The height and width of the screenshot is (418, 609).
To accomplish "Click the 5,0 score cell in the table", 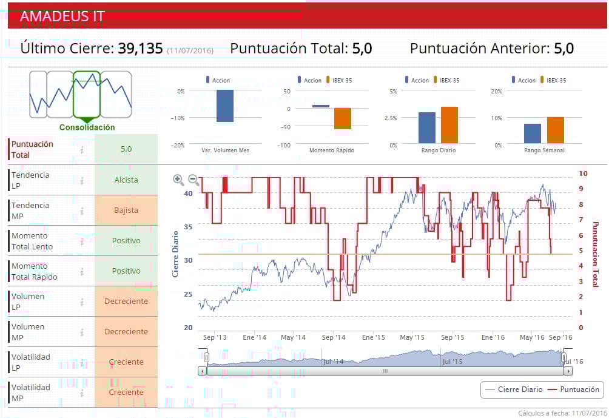I will pyautogui.click(x=126, y=149).
